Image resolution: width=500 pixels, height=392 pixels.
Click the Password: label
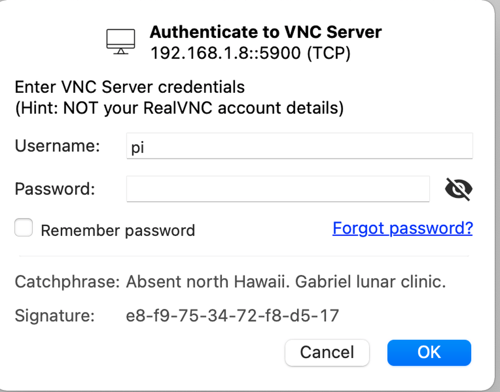coord(55,189)
